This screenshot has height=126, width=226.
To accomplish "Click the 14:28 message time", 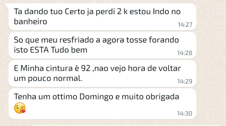I will tap(185, 53).
